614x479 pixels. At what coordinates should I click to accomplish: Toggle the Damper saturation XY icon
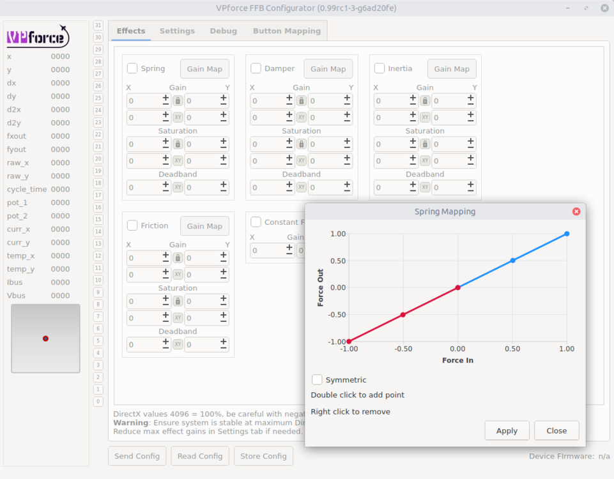[302, 160]
